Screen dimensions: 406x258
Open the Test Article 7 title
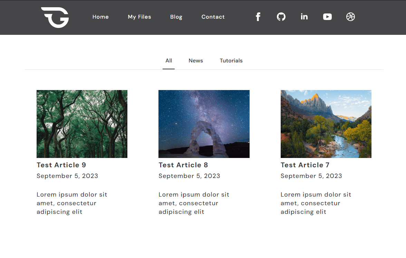(x=305, y=165)
